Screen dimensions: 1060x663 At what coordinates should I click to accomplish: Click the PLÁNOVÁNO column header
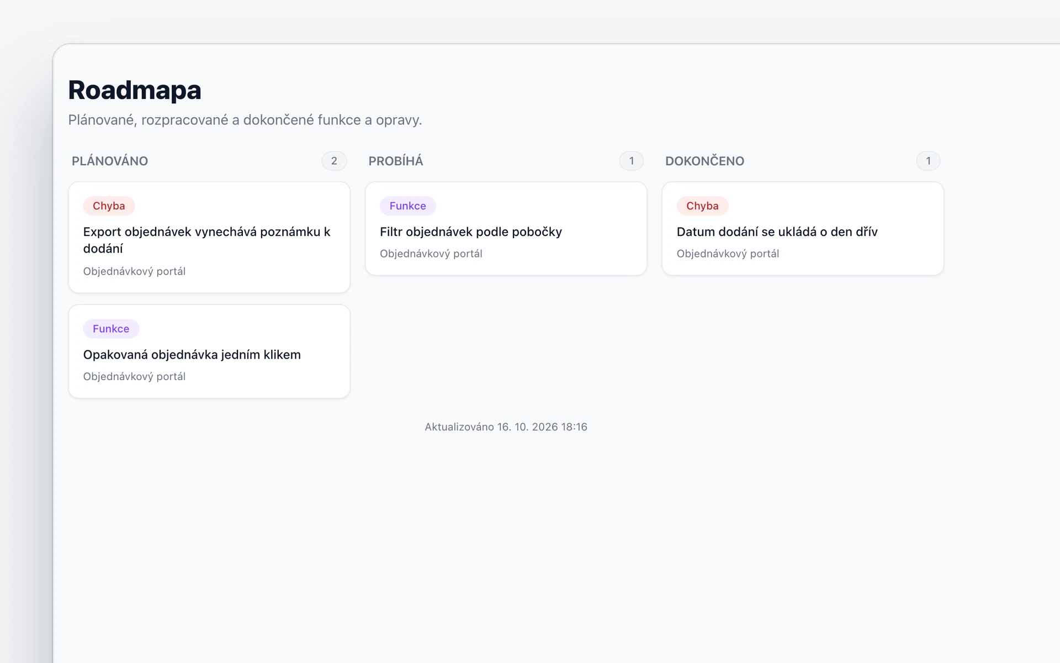110,161
